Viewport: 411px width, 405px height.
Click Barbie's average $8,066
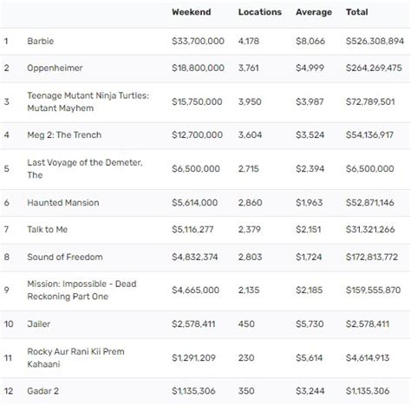coord(310,41)
